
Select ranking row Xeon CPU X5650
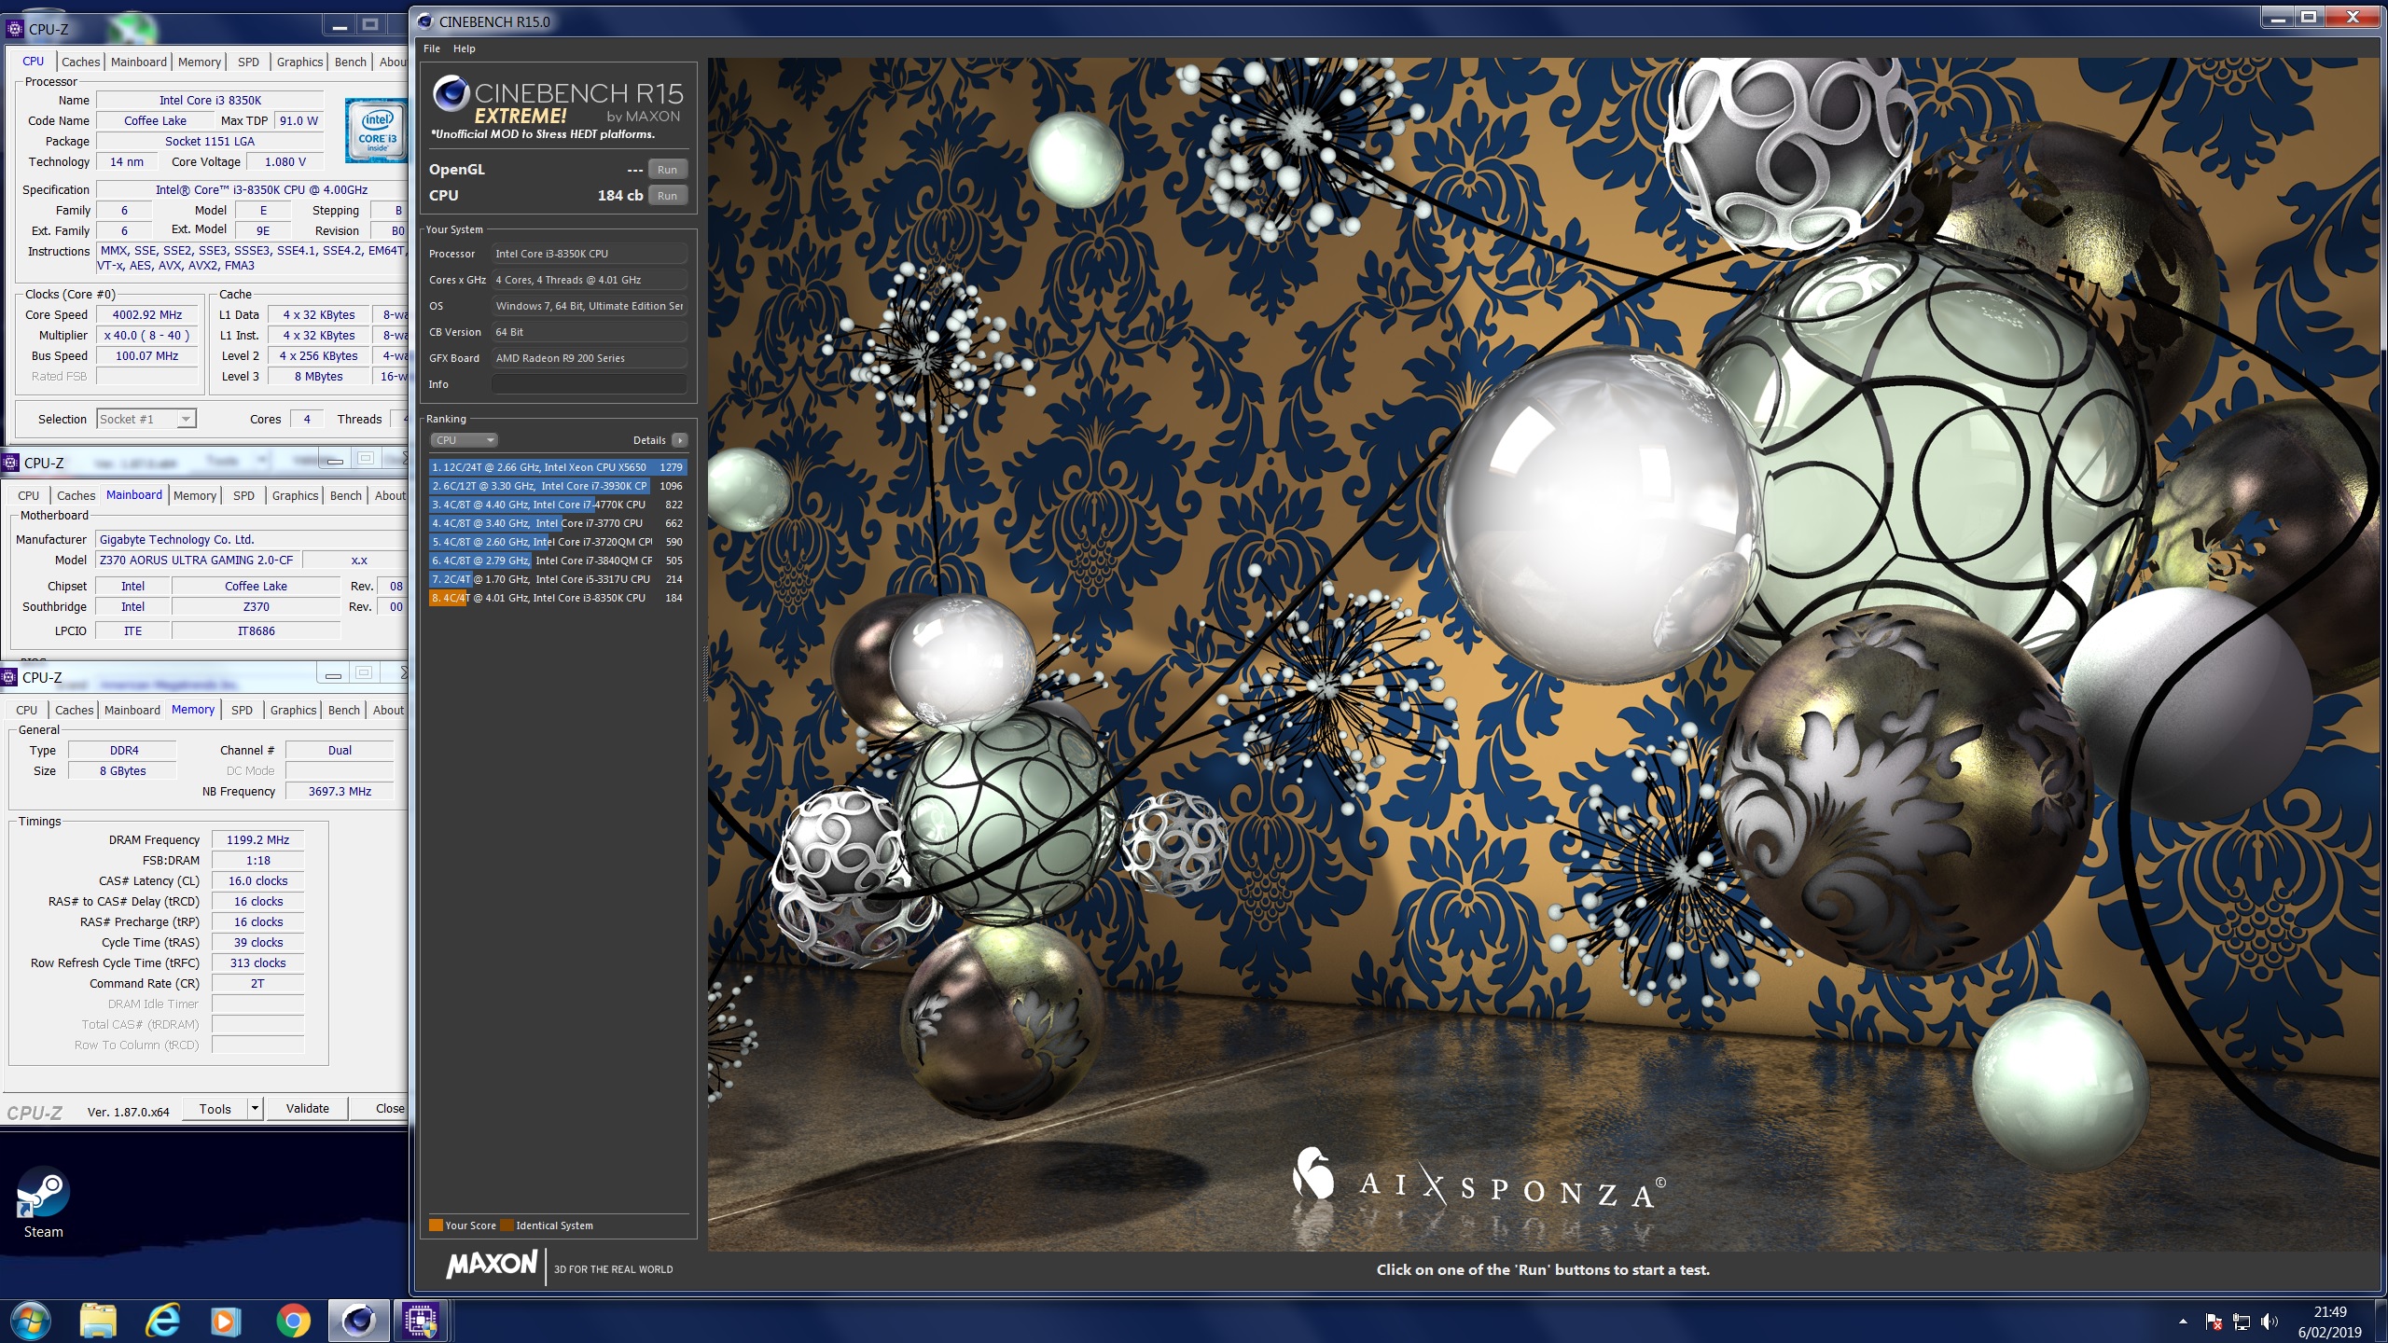[x=558, y=467]
